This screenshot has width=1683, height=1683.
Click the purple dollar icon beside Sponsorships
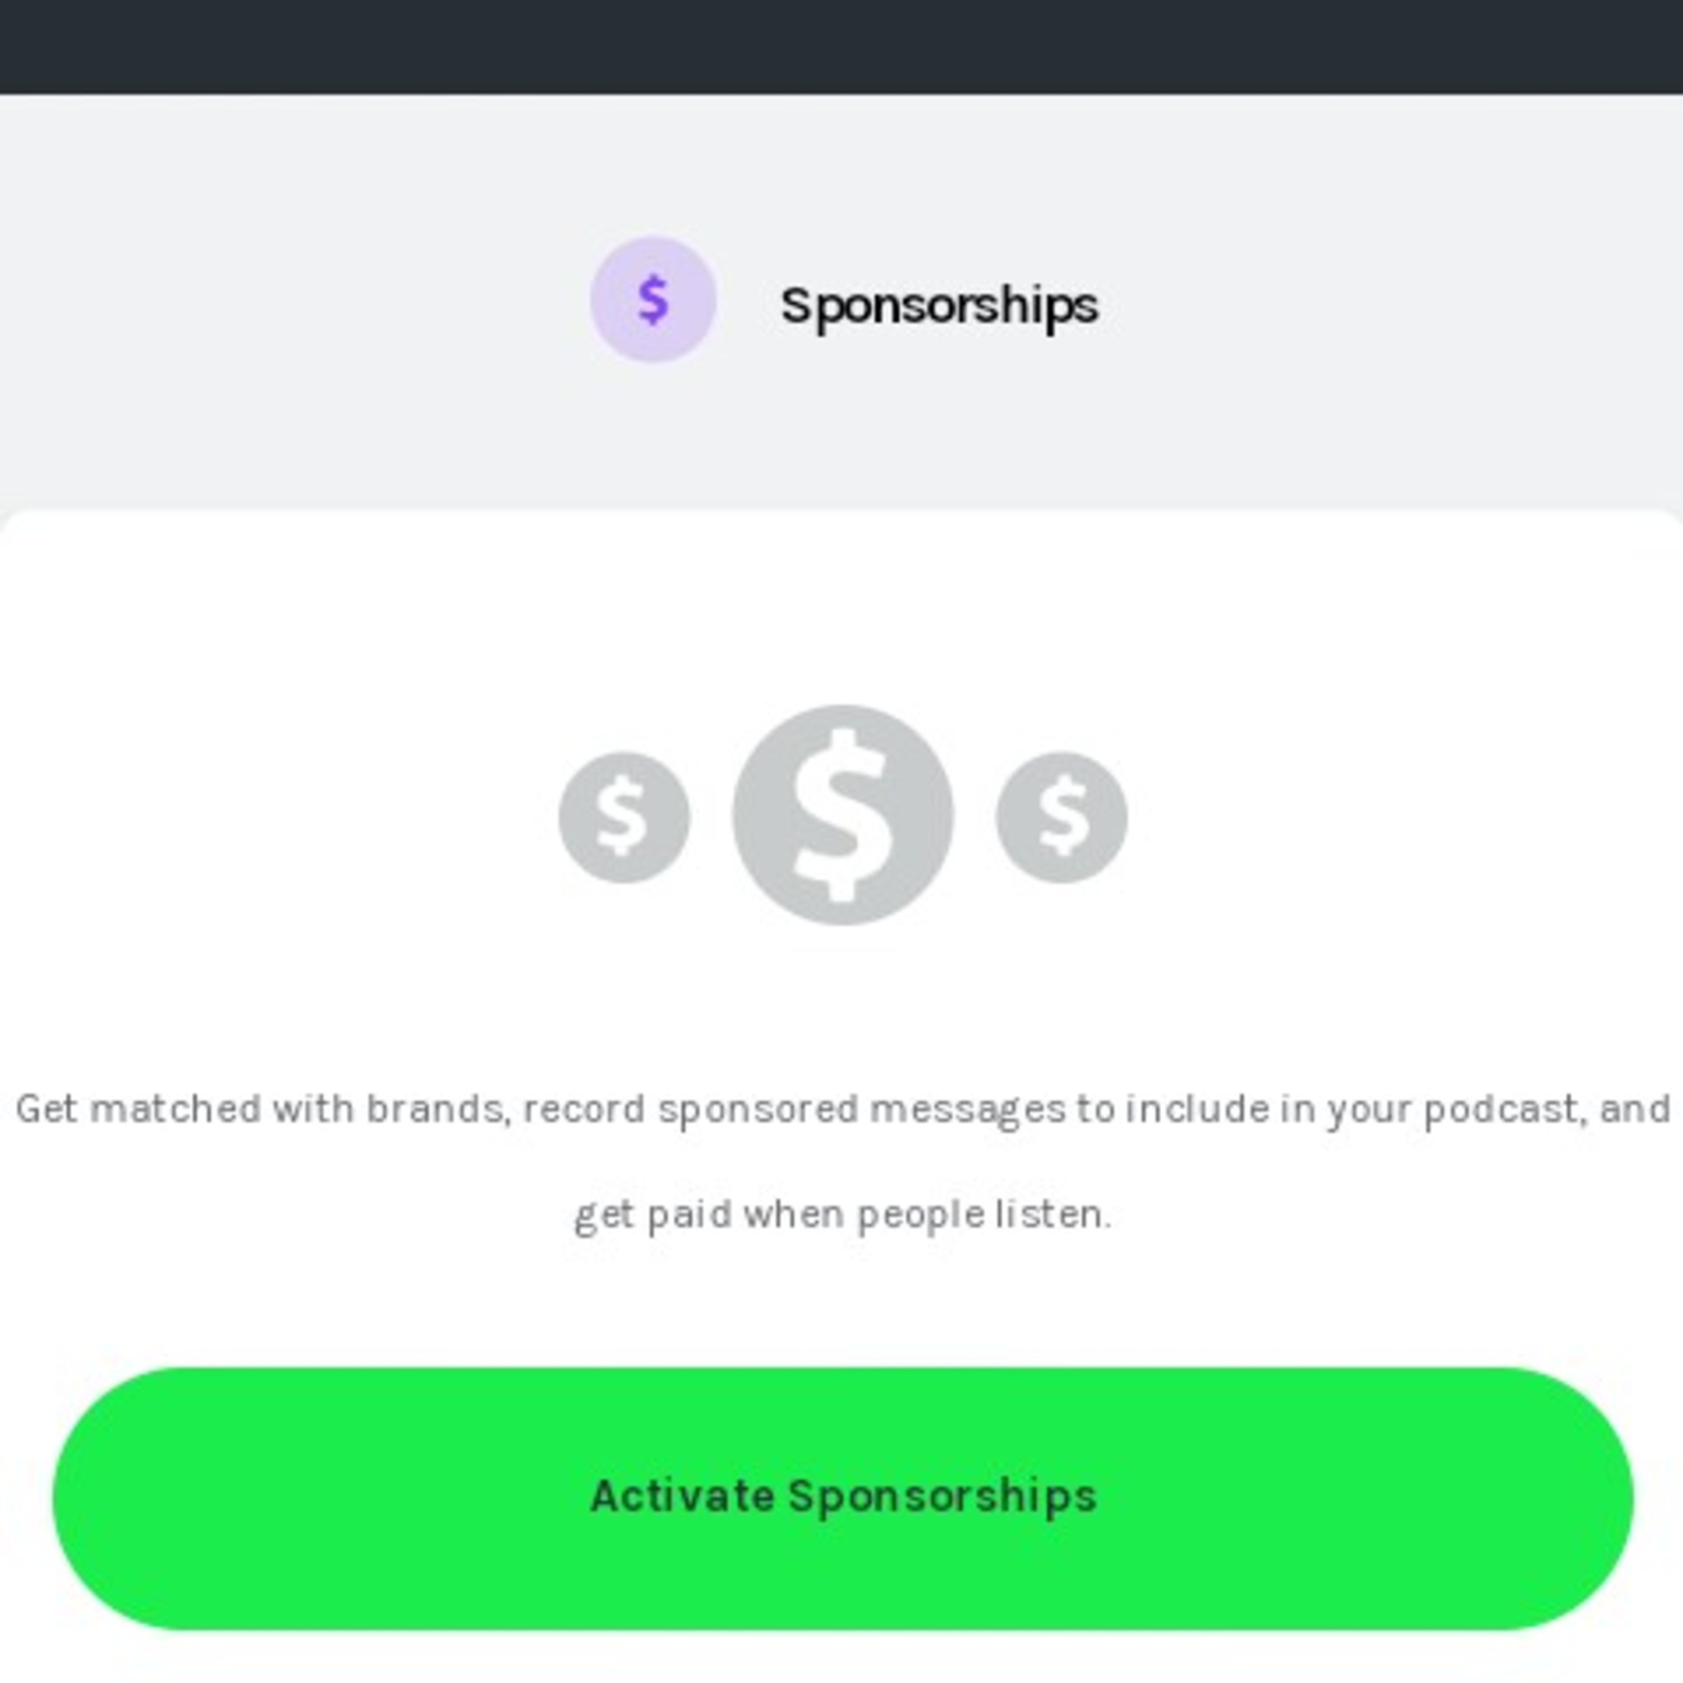click(x=654, y=300)
